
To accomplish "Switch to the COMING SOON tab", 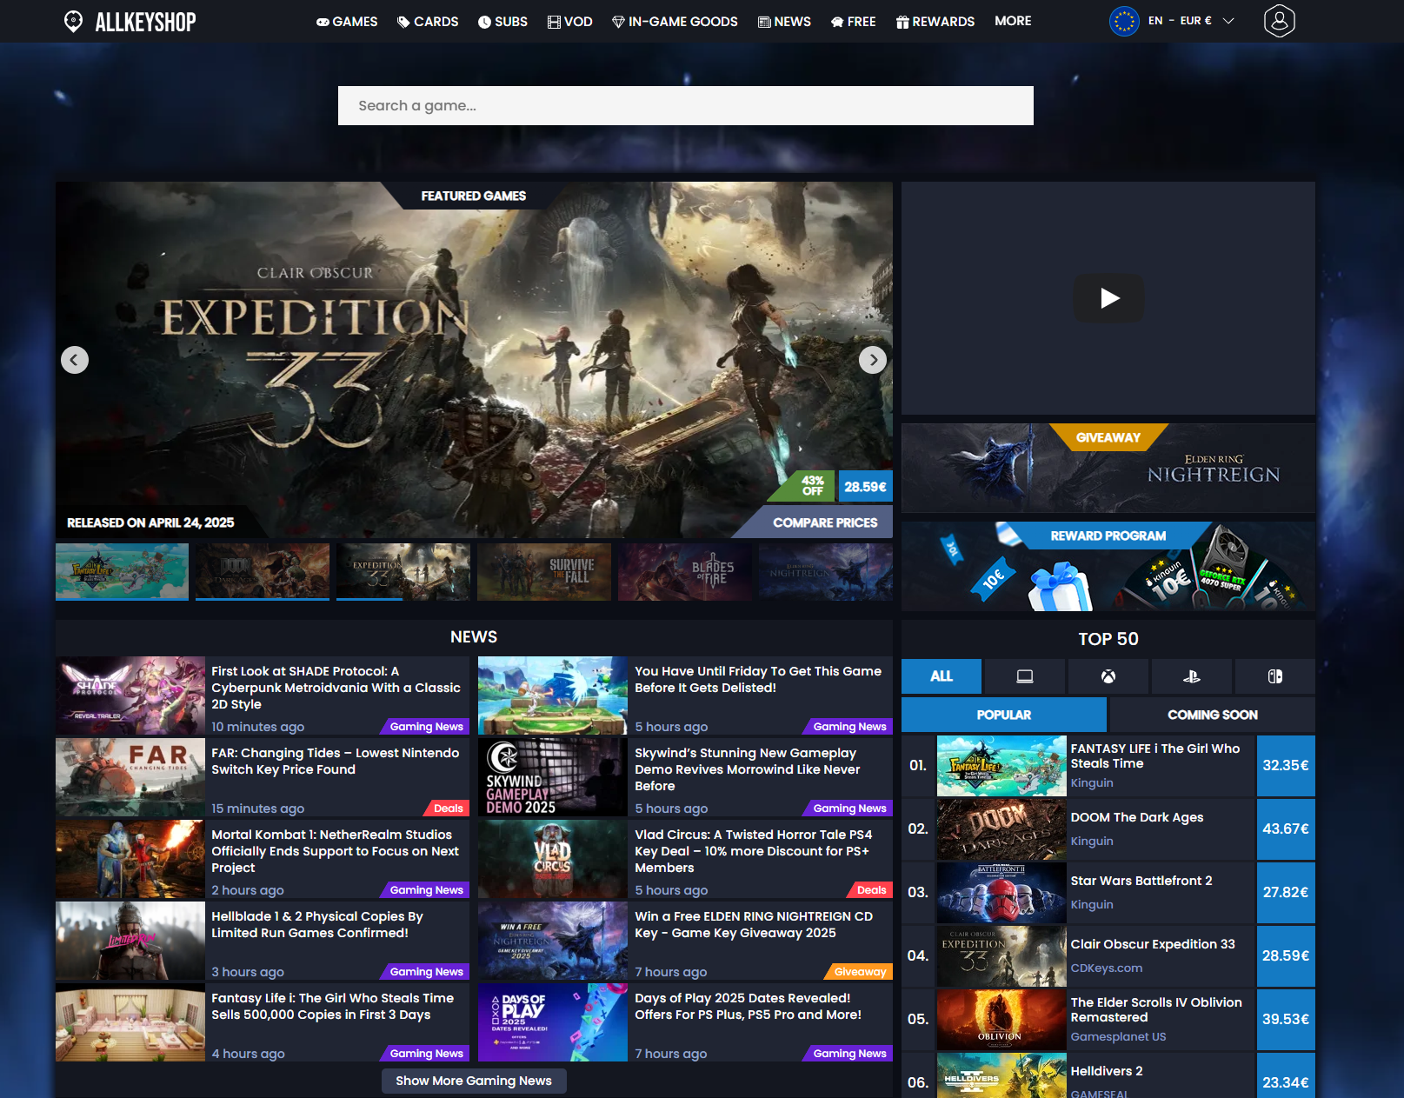I will tap(1213, 715).
